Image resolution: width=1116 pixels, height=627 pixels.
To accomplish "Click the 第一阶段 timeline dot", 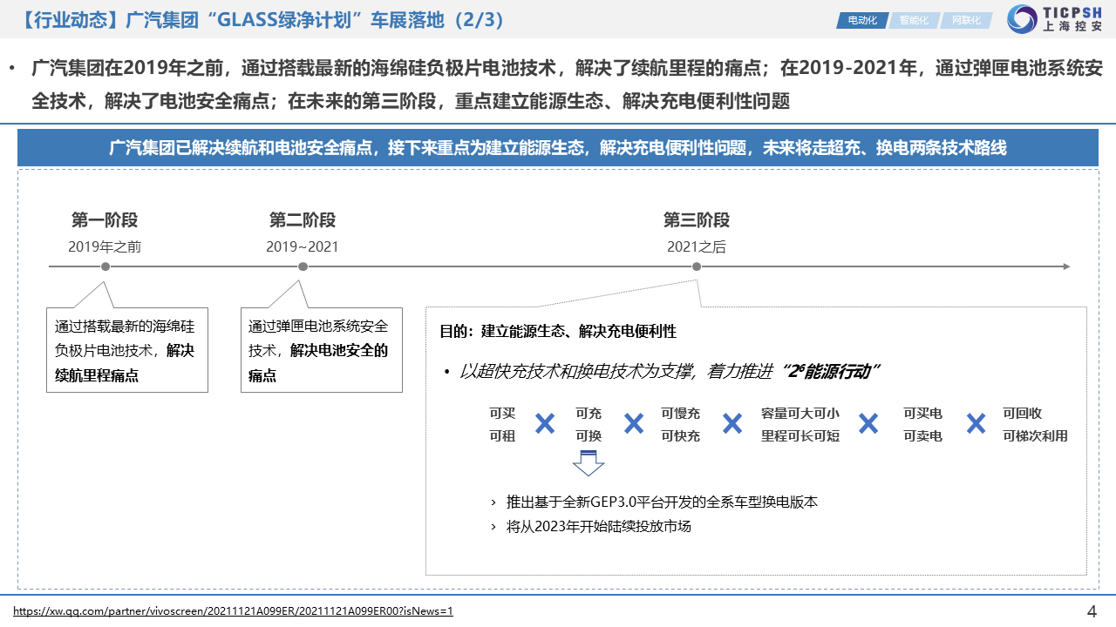I will pyautogui.click(x=105, y=266).
